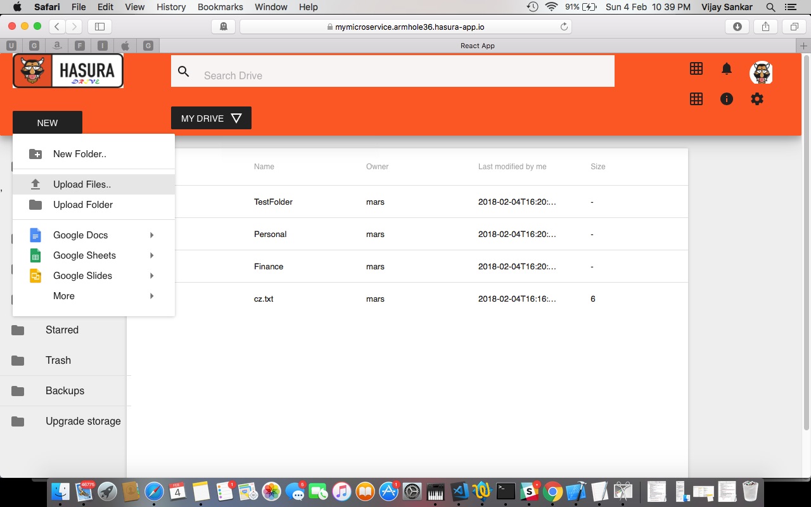Click the Google Slides yellow icon

[x=35, y=276]
